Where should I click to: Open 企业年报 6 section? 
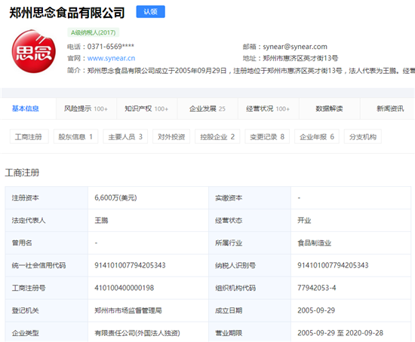click(x=317, y=136)
